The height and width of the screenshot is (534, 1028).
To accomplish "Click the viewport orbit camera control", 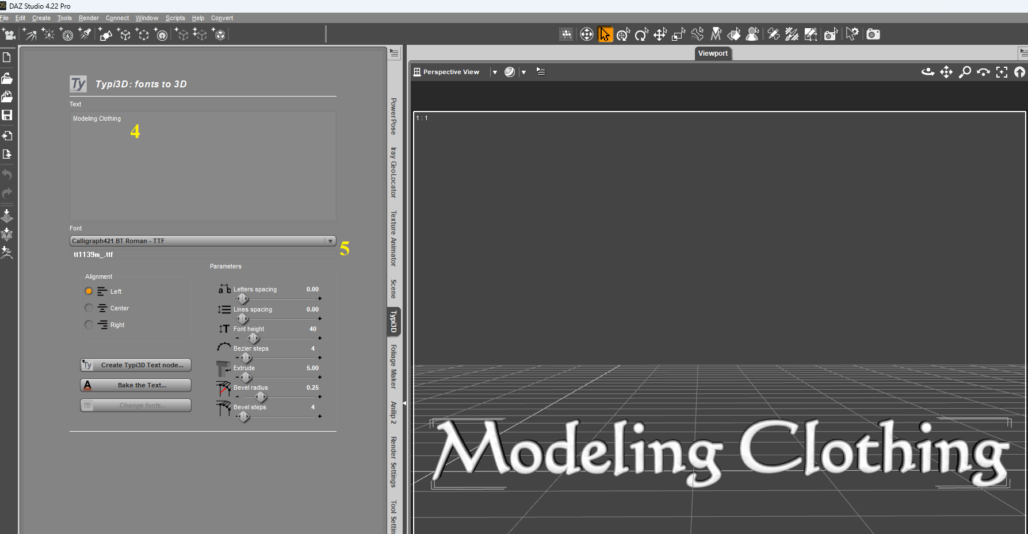I will click(928, 72).
